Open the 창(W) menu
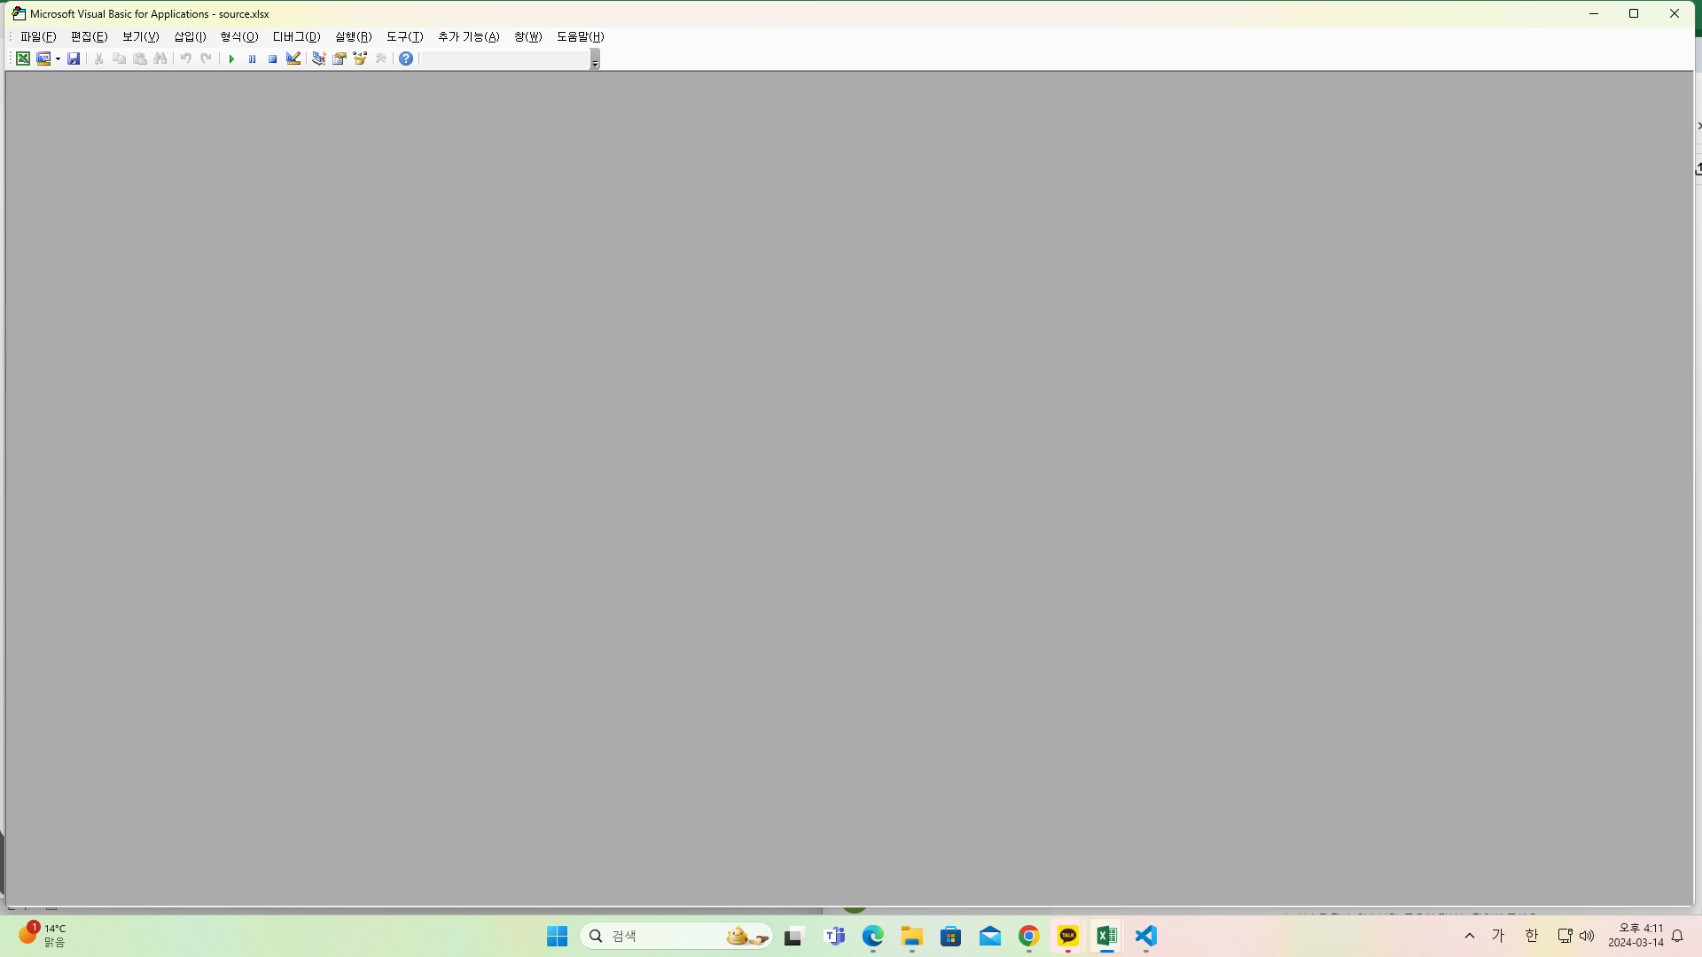1702x957 pixels. (x=527, y=36)
